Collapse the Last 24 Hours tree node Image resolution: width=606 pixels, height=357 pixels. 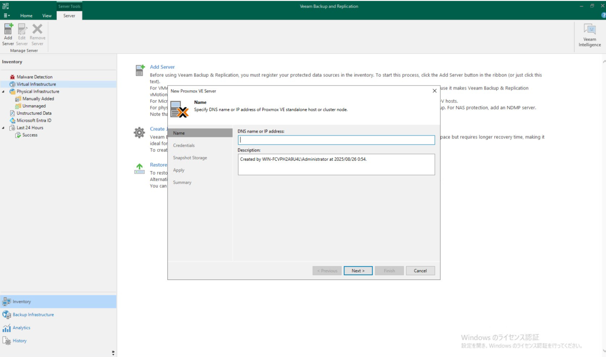click(3, 128)
